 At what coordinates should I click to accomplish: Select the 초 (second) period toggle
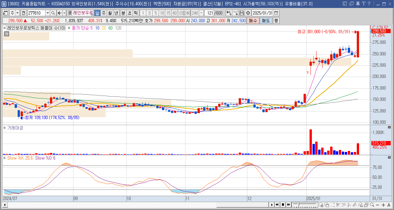point(129,13)
